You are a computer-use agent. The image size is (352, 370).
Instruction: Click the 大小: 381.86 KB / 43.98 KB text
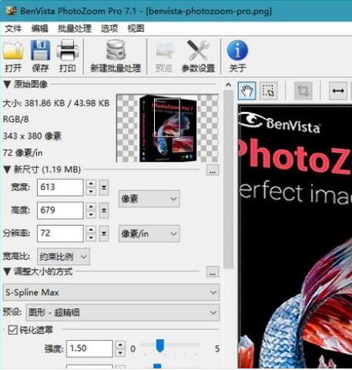[56, 103]
